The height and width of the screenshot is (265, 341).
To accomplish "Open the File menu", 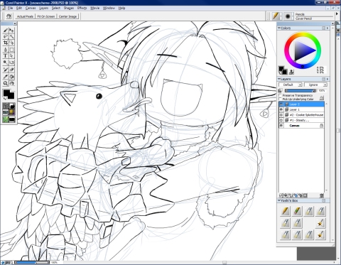I will click(x=10, y=8).
